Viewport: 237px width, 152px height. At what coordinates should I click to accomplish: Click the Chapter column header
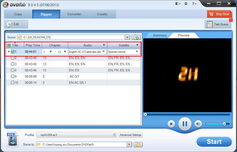[x=55, y=45]
